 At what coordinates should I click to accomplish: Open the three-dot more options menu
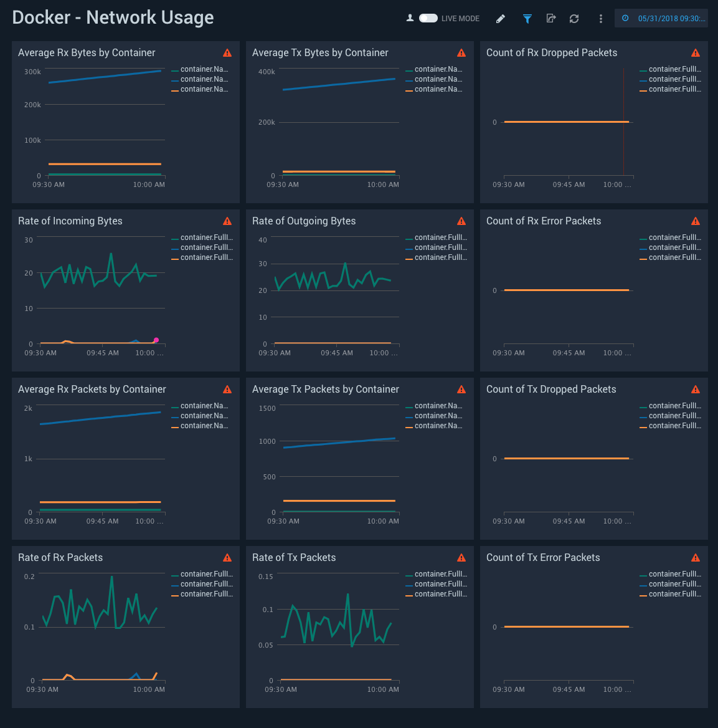600,18
